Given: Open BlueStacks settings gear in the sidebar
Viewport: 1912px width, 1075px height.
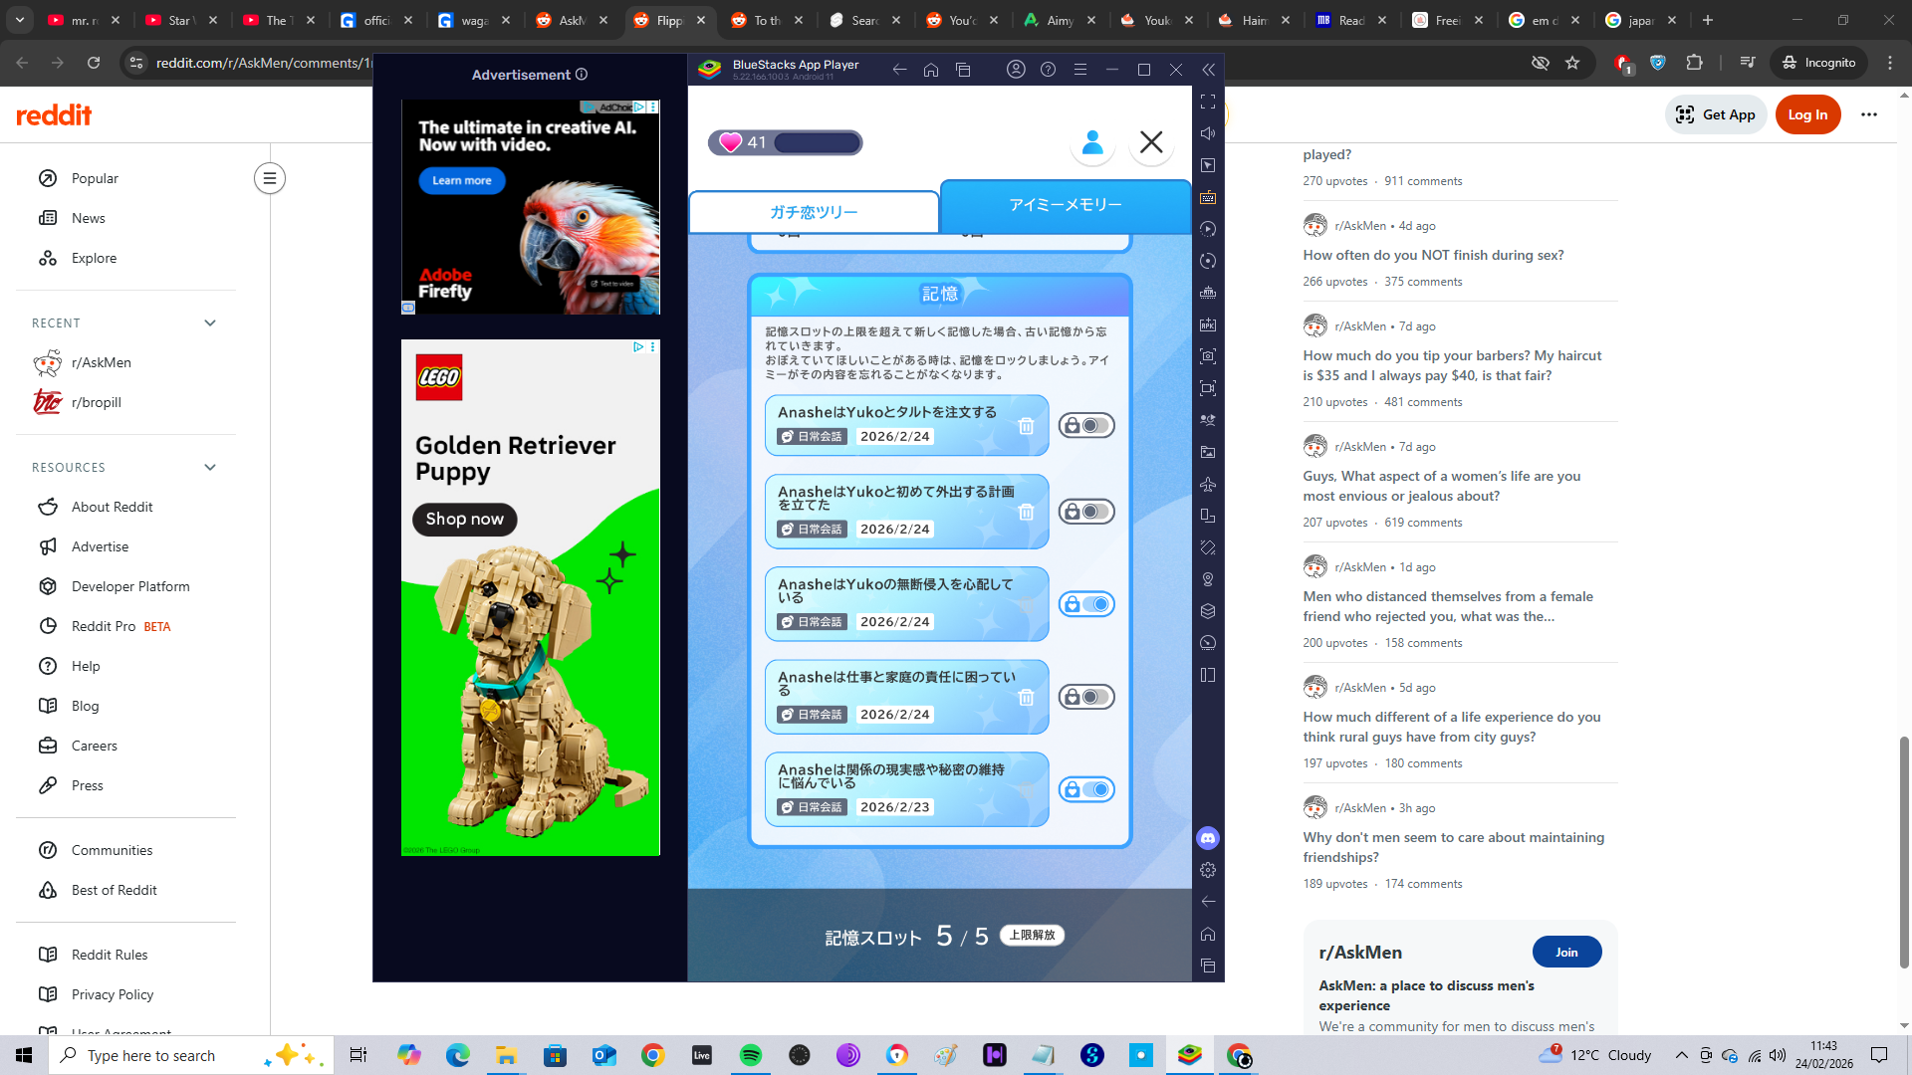Looking at the screenshot, I should 1208,870.
